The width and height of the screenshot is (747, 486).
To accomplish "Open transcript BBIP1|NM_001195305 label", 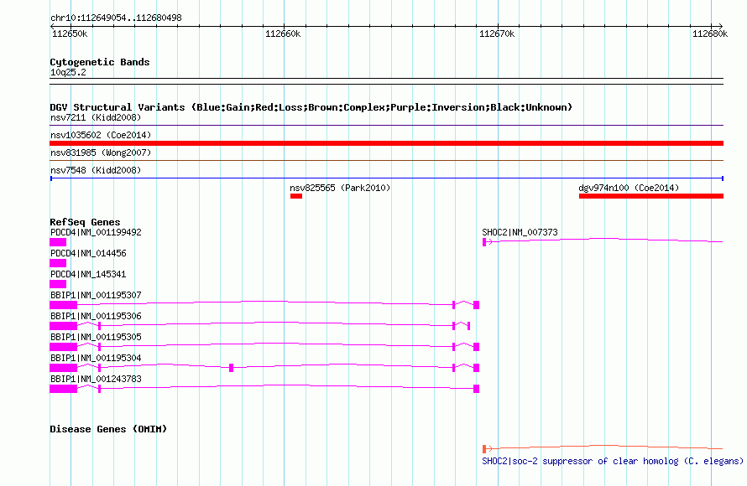I will (x=96, y=337).
